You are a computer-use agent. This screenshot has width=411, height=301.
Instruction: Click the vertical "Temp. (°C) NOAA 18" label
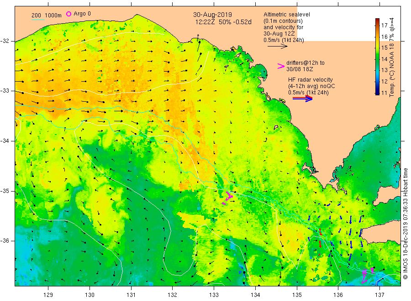point(392,70)
